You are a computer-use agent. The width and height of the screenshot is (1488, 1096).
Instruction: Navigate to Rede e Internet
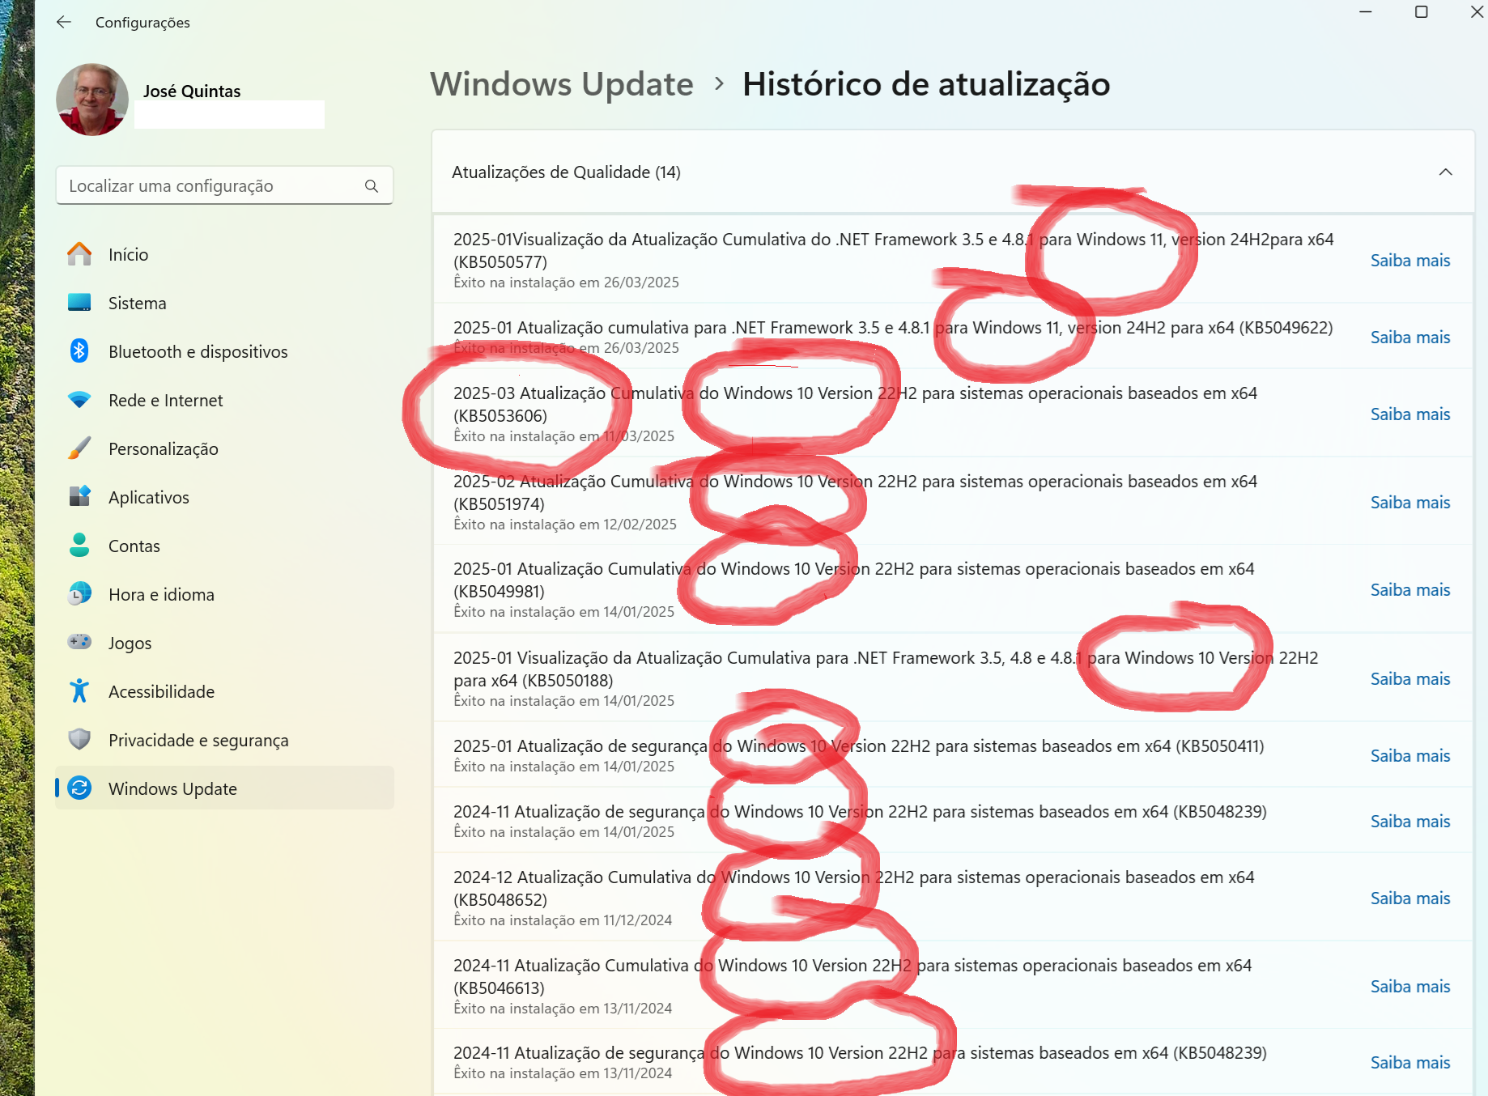[x=224, y=400]
